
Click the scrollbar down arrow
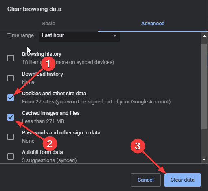click(x=204, y=160)
